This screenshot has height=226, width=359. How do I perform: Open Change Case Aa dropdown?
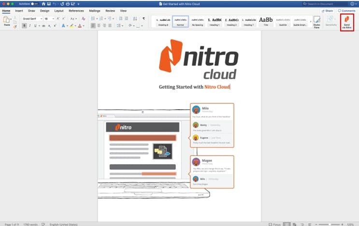pos(73,19)
